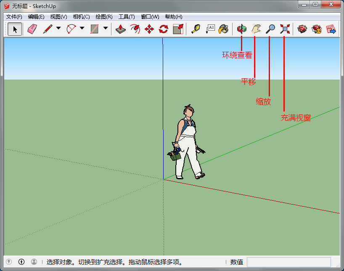This screenshot has width=344, height=271.
Task: Choose the Move tool with red arrows
Action: pos(149,29)
